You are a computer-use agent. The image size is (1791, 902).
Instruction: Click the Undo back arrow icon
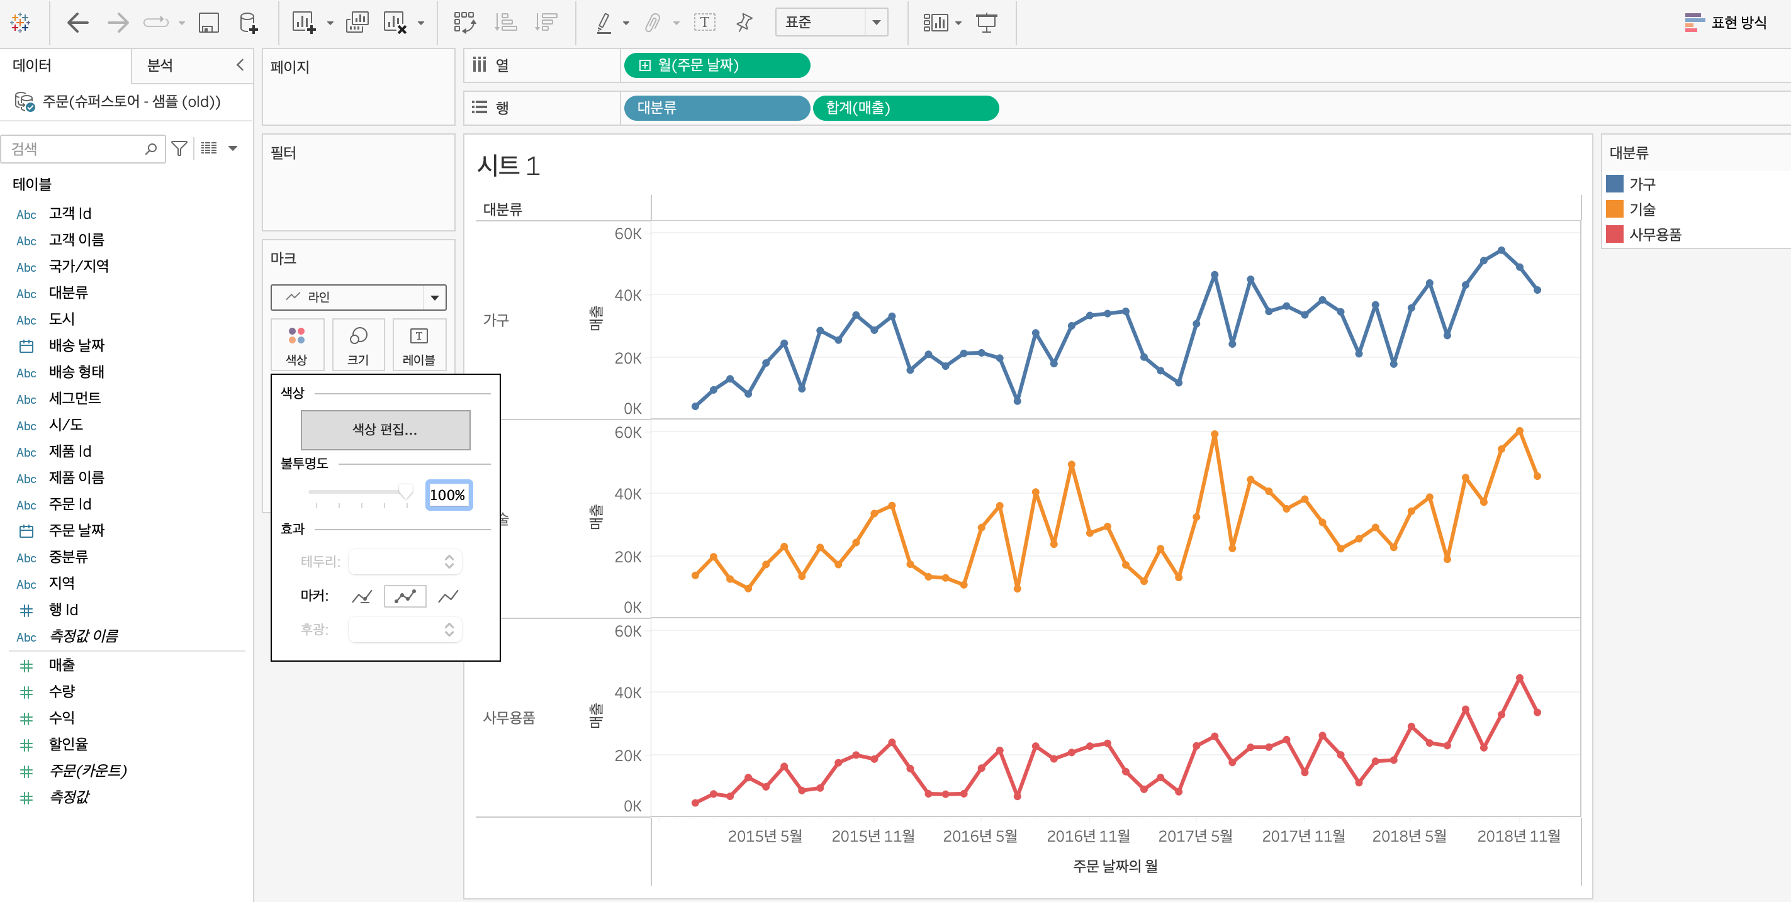click(78, 23)
